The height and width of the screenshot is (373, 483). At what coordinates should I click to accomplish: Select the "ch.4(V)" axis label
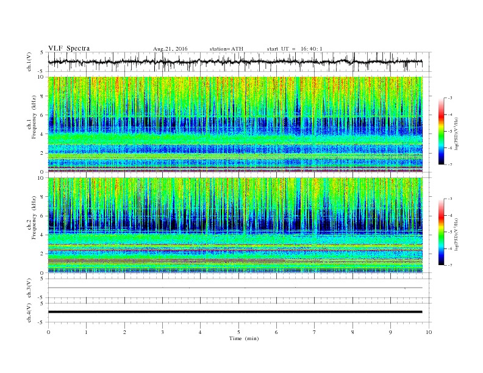point(29,313)
